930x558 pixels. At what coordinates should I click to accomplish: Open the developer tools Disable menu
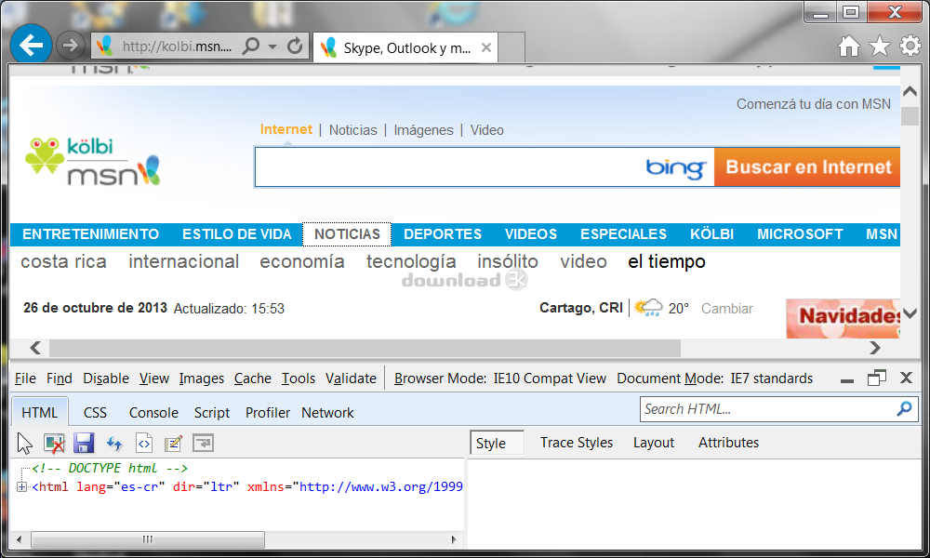pos(106,379)
